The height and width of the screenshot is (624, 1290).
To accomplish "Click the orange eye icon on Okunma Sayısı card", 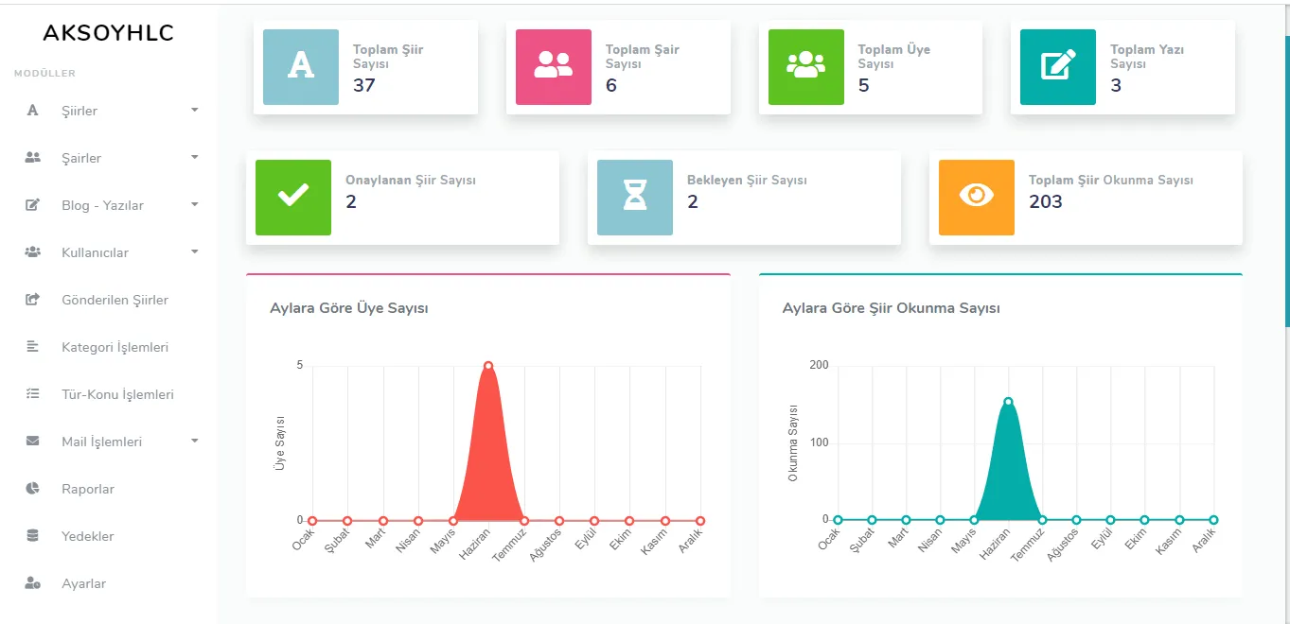I will coord(977,198).
